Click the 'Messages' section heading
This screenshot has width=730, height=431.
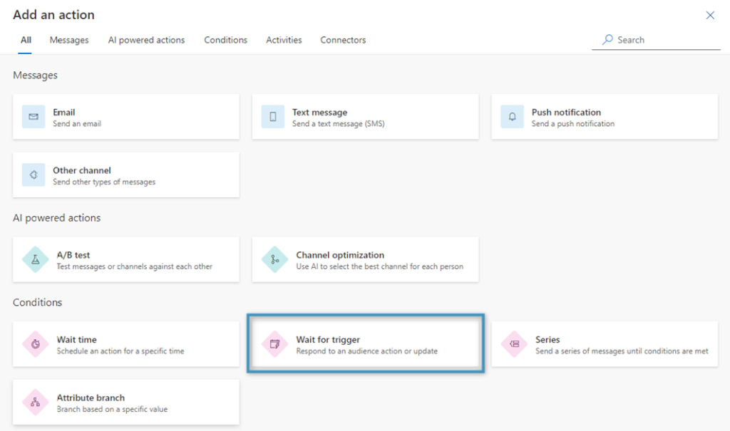point(36,76)
